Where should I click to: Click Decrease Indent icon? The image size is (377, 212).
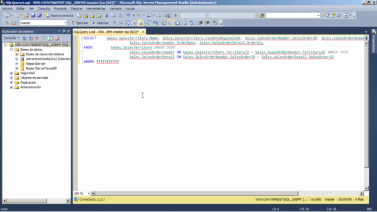point(201,23)
